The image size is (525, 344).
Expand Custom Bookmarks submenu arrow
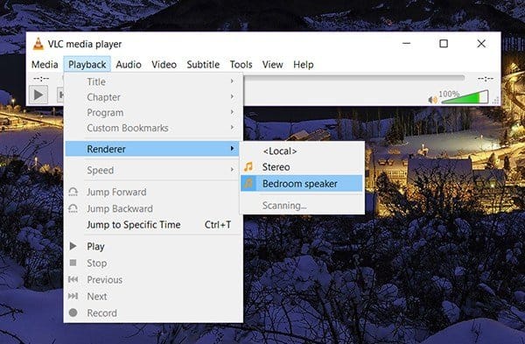[232, 128]
